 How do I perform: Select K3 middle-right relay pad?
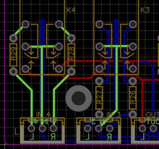point(133,47)
